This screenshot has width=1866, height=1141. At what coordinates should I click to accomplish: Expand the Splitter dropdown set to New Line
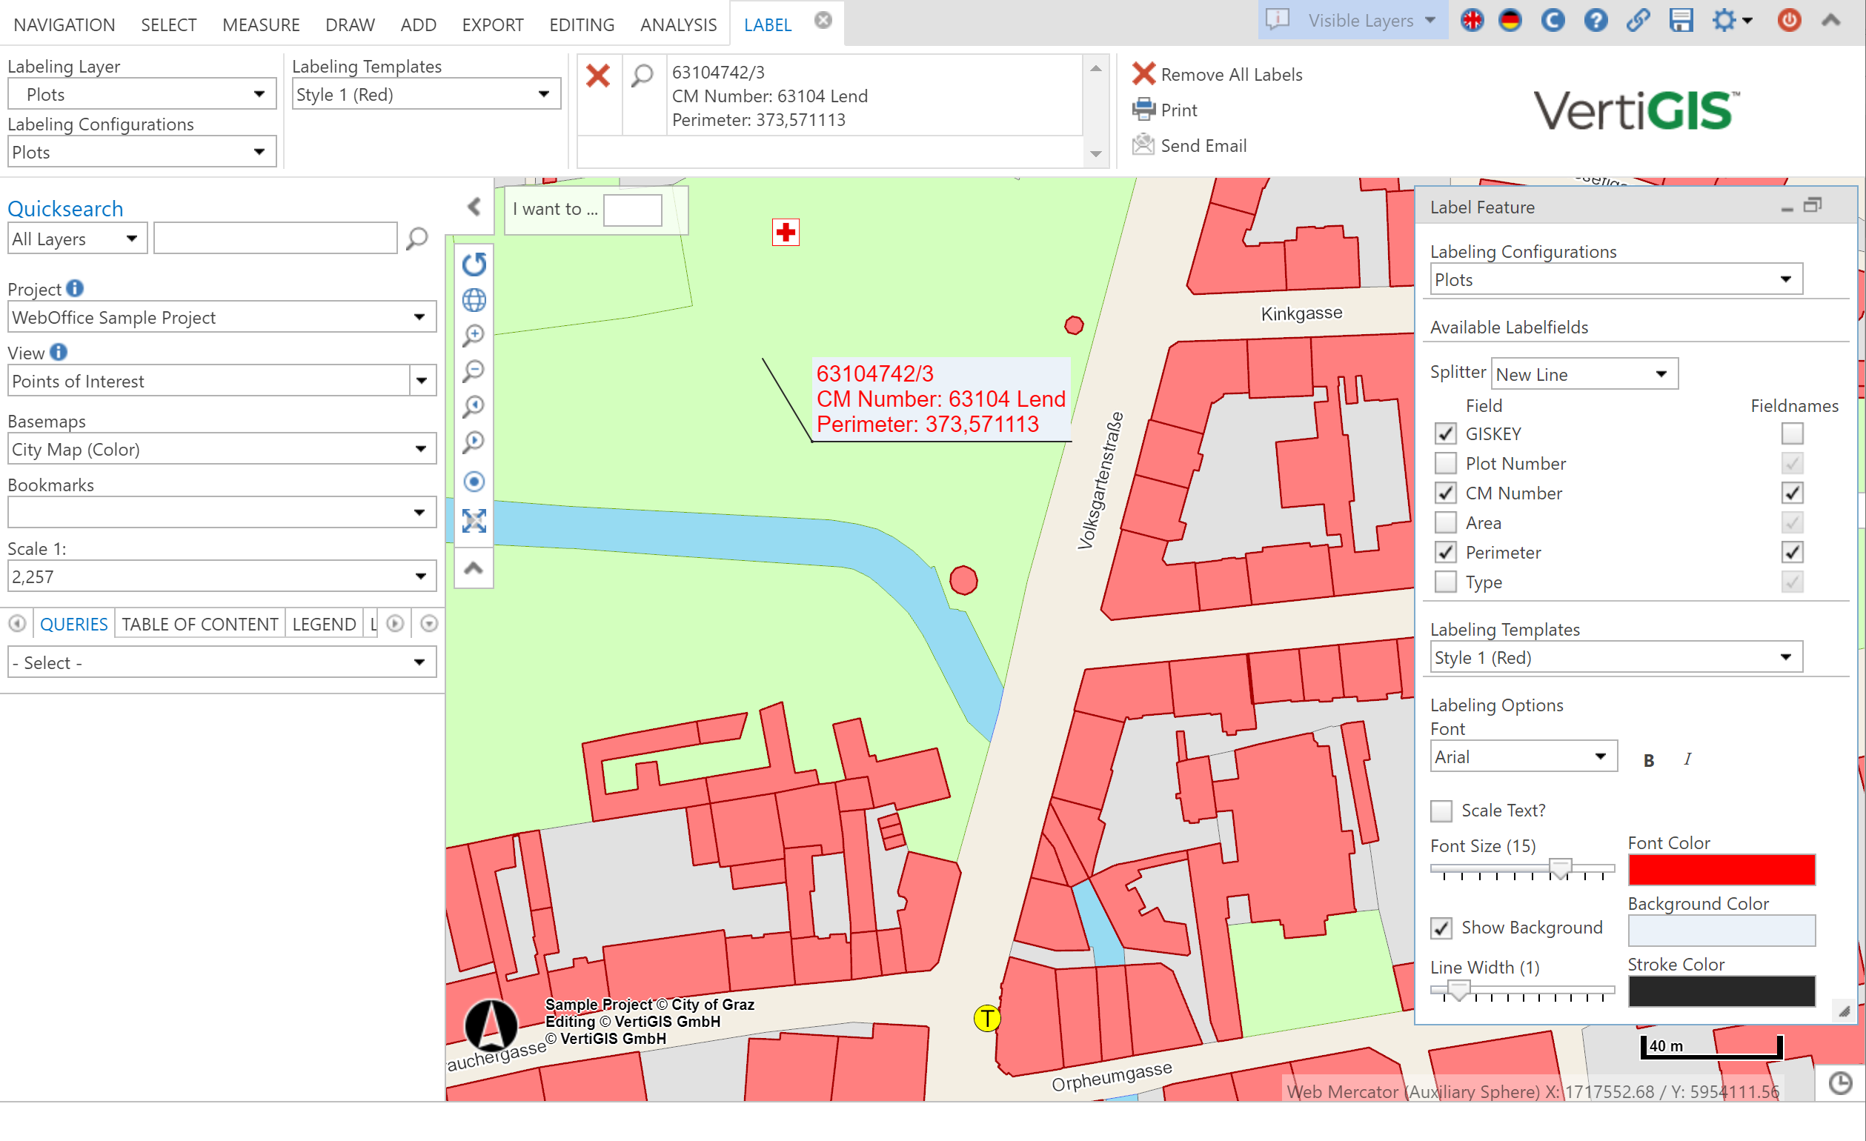1661,373
